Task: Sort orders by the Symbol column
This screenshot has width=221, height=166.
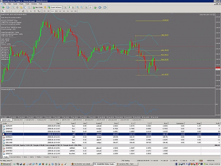Action: 94,123
